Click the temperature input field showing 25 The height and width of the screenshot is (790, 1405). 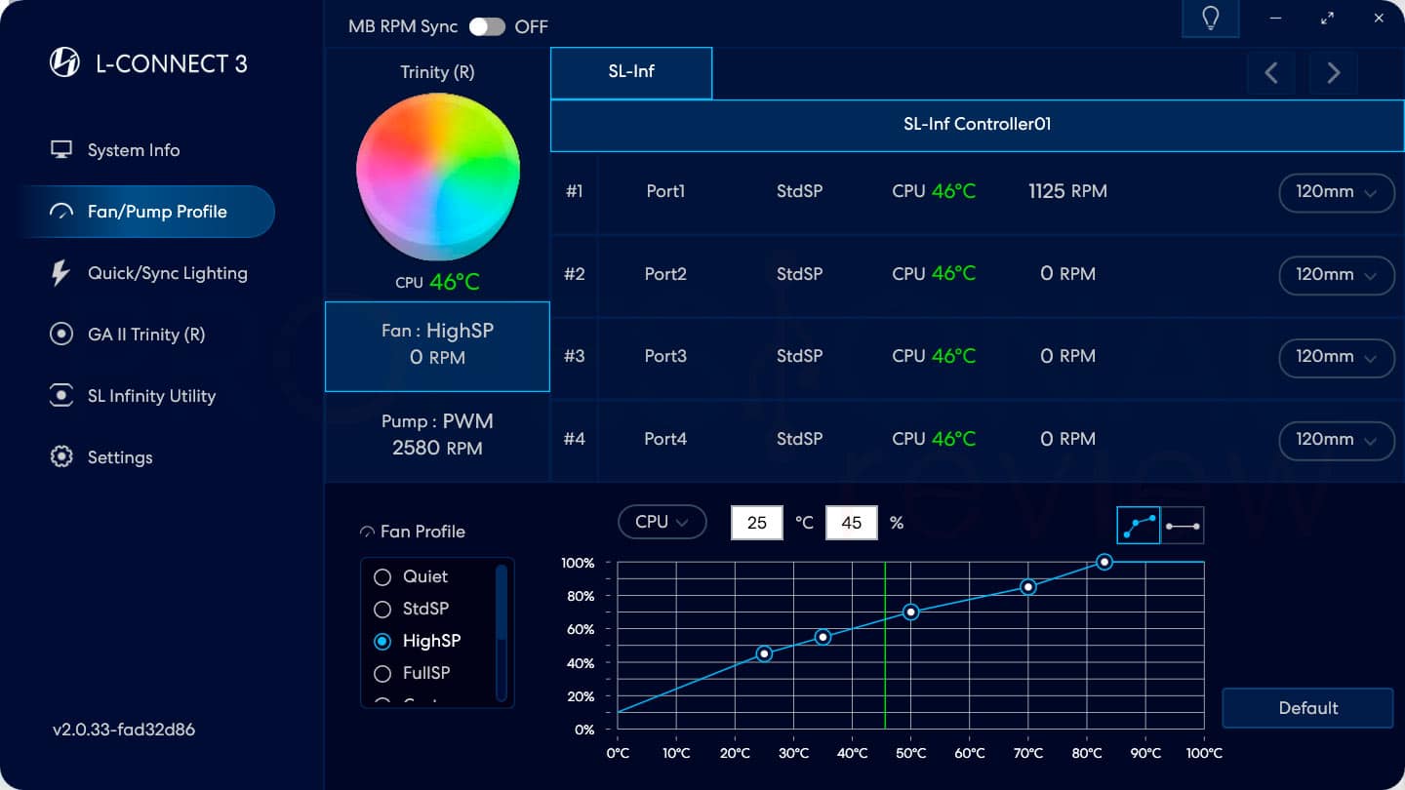pos(757,523)
